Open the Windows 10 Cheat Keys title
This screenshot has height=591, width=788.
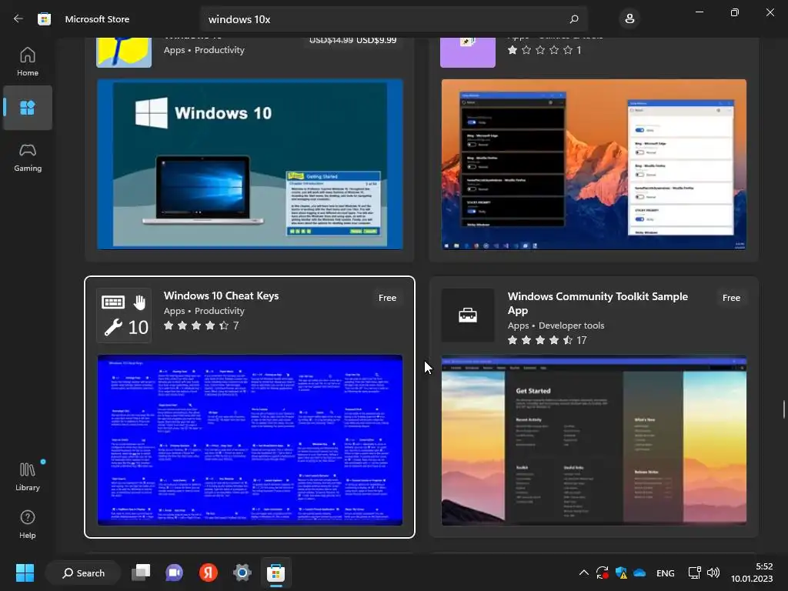pyautogui.click(x=221, y=295)
